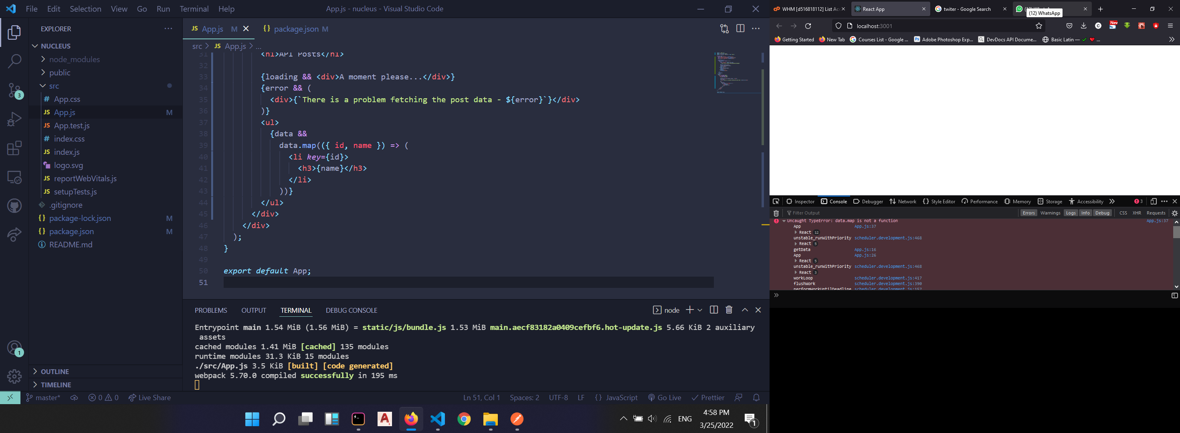
Task: Click the JavaScript language mode in status bar
Action: 621,398
